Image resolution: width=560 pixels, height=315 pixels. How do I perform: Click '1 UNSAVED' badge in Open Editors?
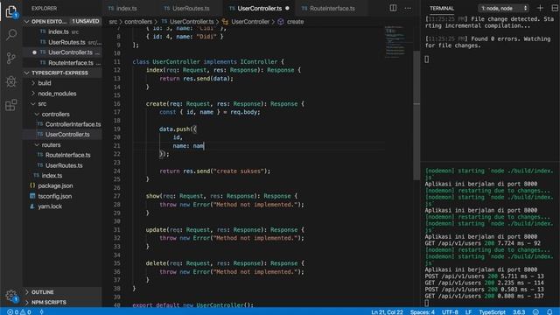coord(86,21)
